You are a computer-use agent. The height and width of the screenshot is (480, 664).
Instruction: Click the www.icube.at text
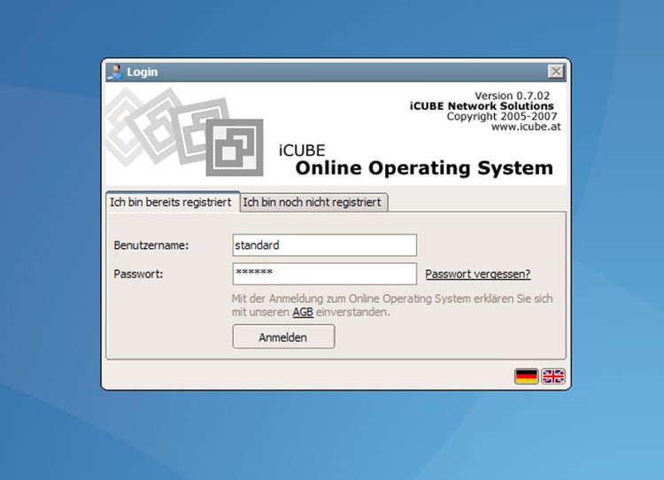tap(526, 127)
